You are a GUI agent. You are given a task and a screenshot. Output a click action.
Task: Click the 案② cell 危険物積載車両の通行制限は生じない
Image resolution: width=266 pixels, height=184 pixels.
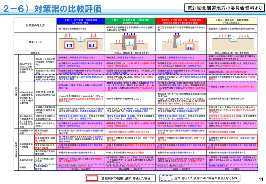click(x=130, y=98)
